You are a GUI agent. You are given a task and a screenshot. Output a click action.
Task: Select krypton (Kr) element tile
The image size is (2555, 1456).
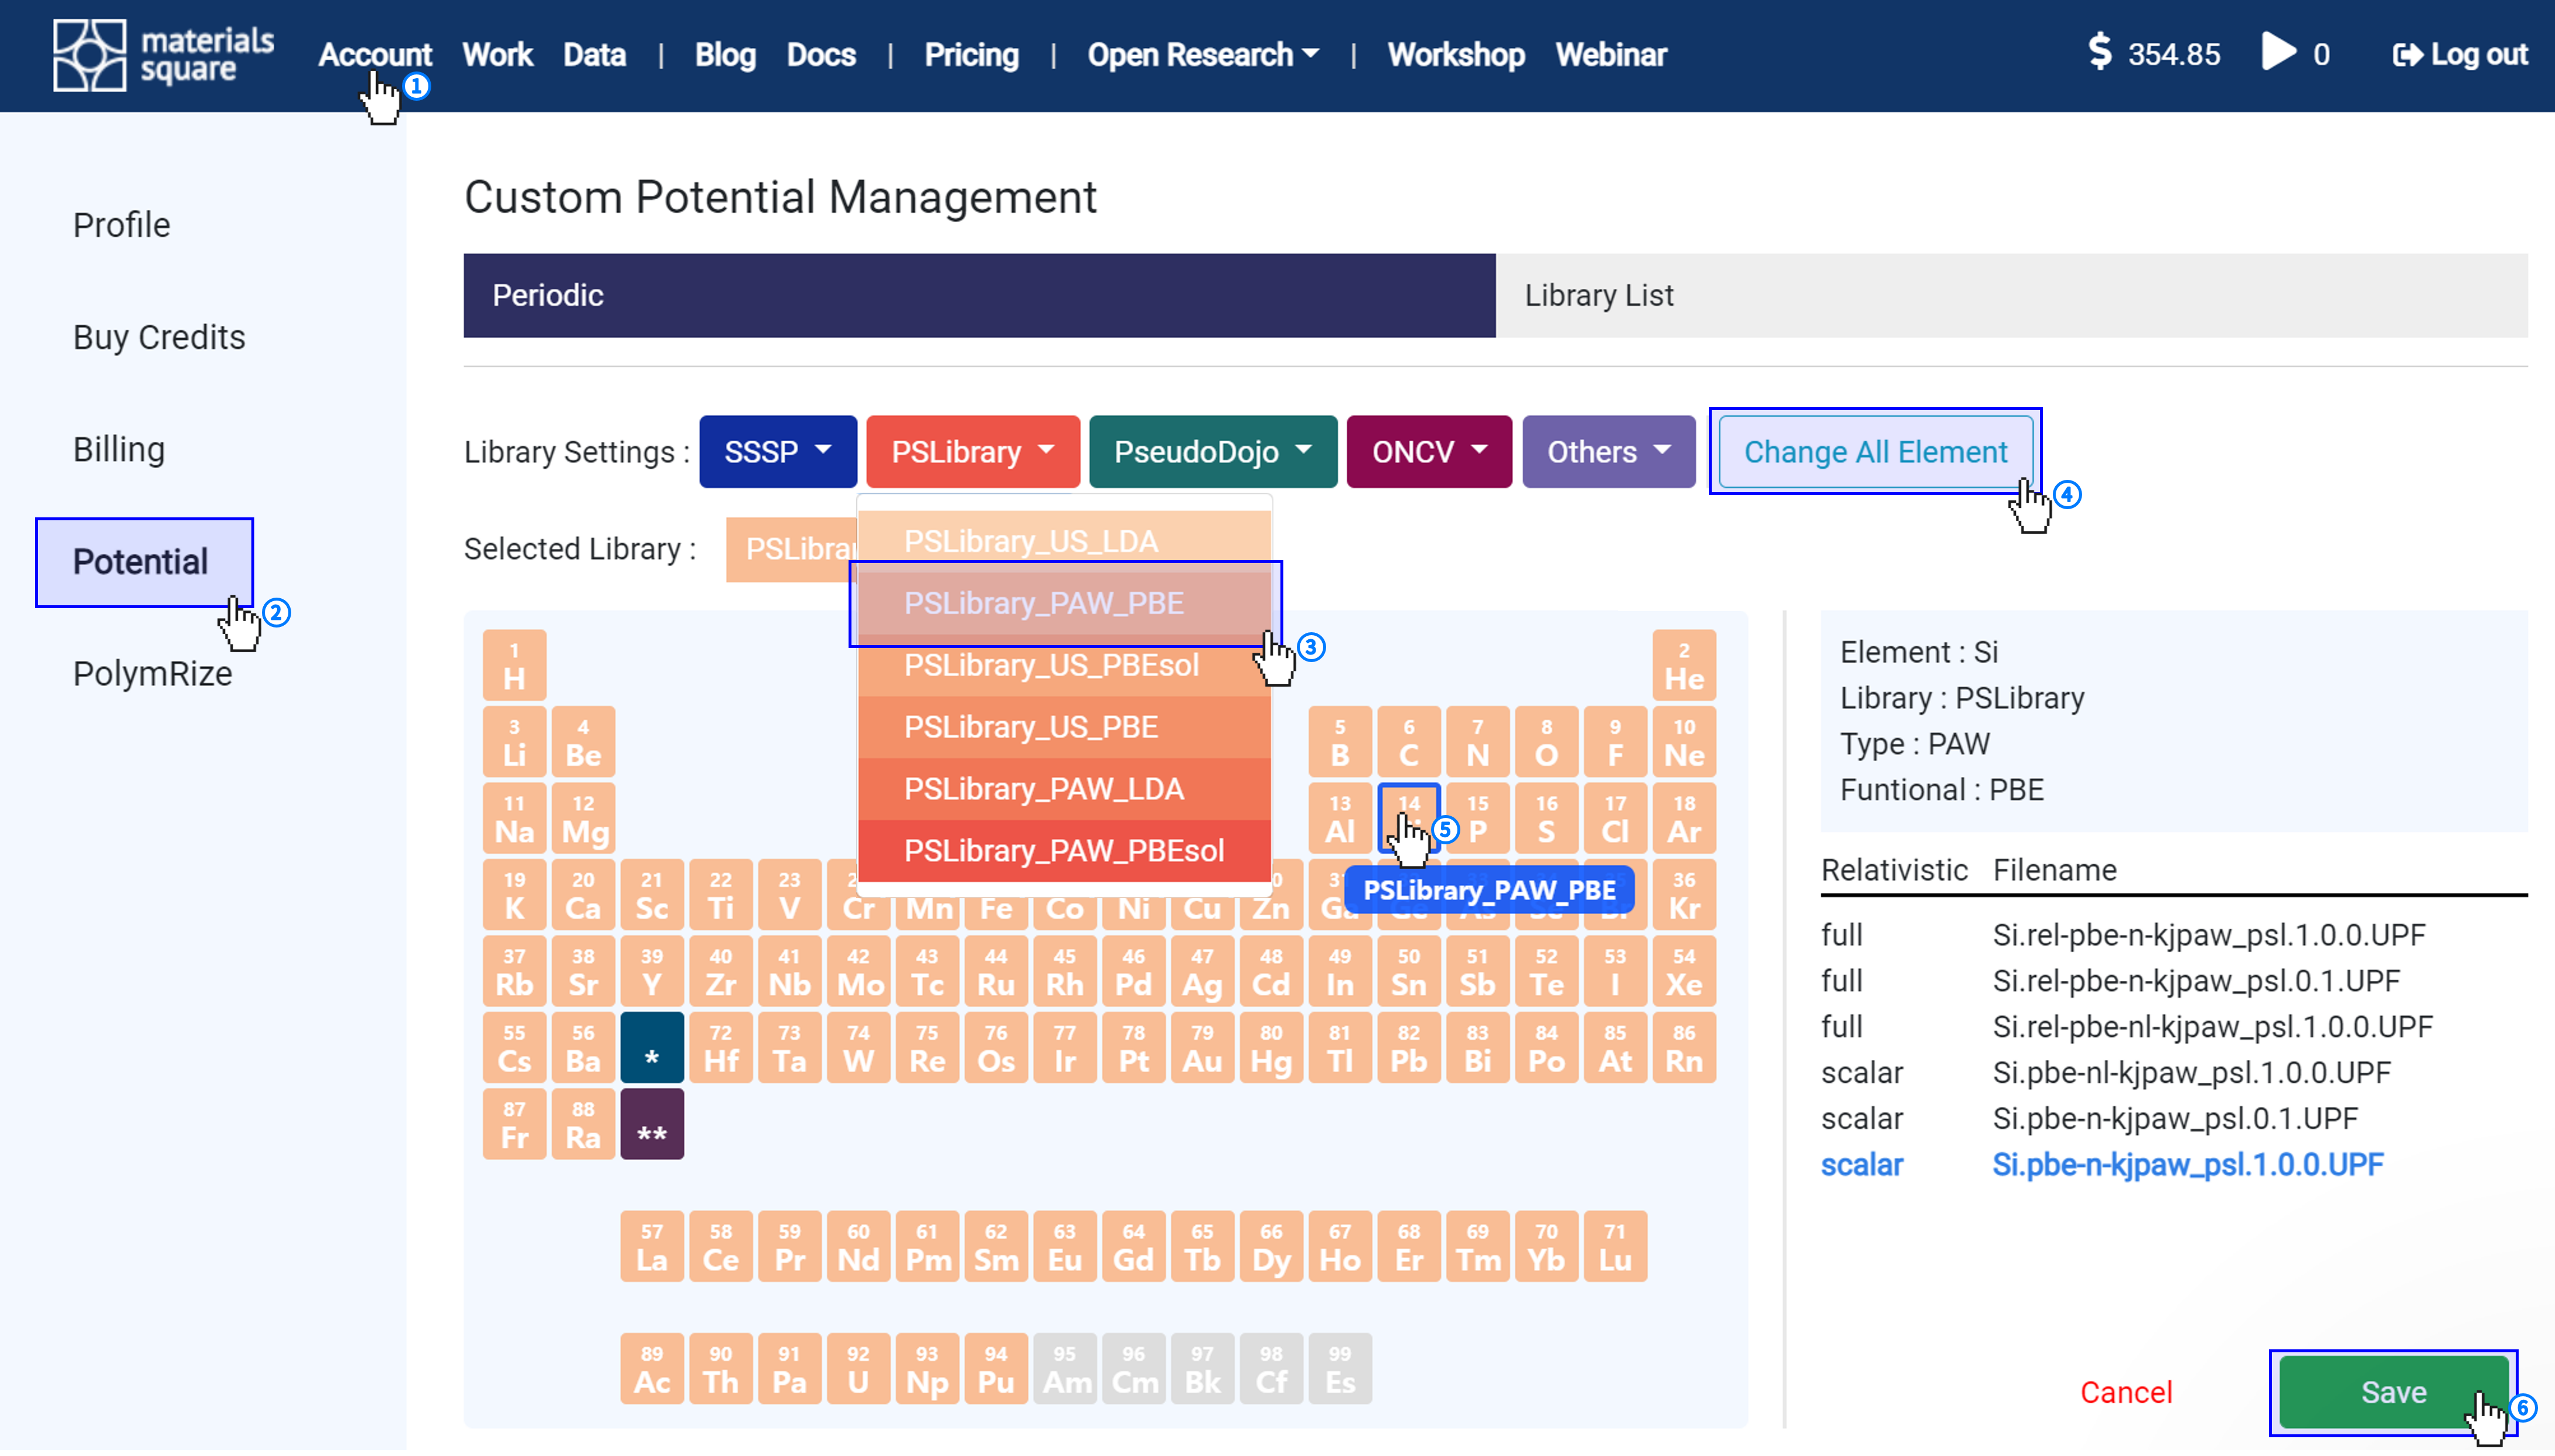pyautogui.click(x=1684, y=895)
